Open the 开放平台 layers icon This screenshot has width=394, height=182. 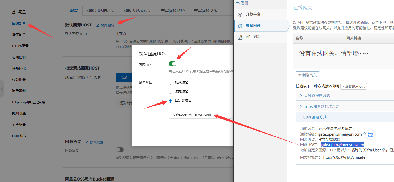pyautogui.click(x=240, y=14)
